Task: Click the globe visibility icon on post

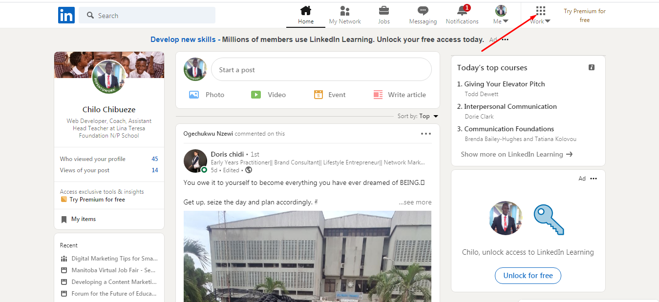Action: click(249, 170)
